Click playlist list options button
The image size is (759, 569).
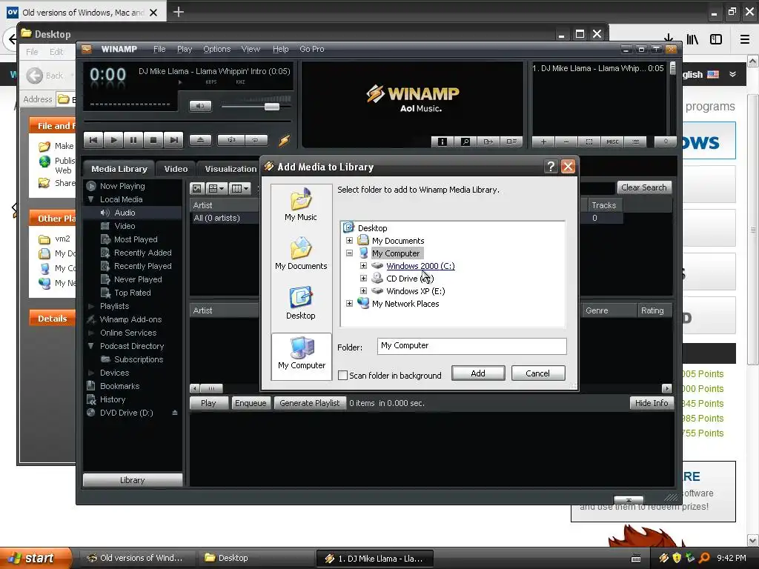click(x=635, y=142)
